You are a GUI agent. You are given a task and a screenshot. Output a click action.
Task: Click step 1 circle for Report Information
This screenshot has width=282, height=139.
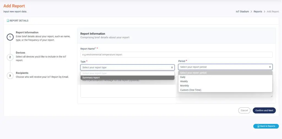[x=10, y=37]
